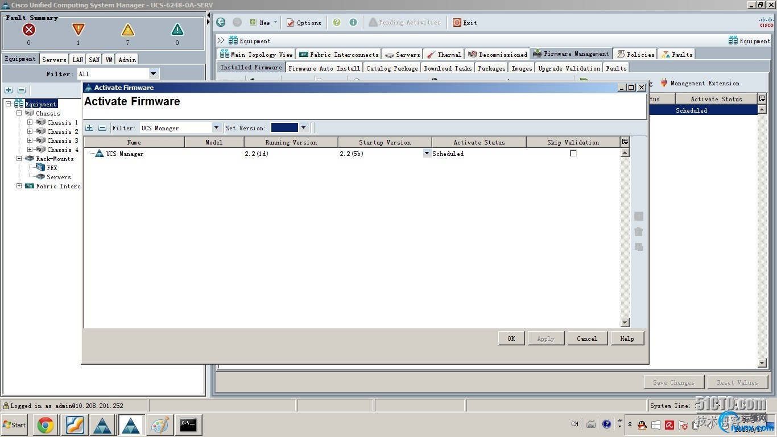Click Cancel in Activate Firmware dialog
The image size is (777, 437).
(587, 339)
